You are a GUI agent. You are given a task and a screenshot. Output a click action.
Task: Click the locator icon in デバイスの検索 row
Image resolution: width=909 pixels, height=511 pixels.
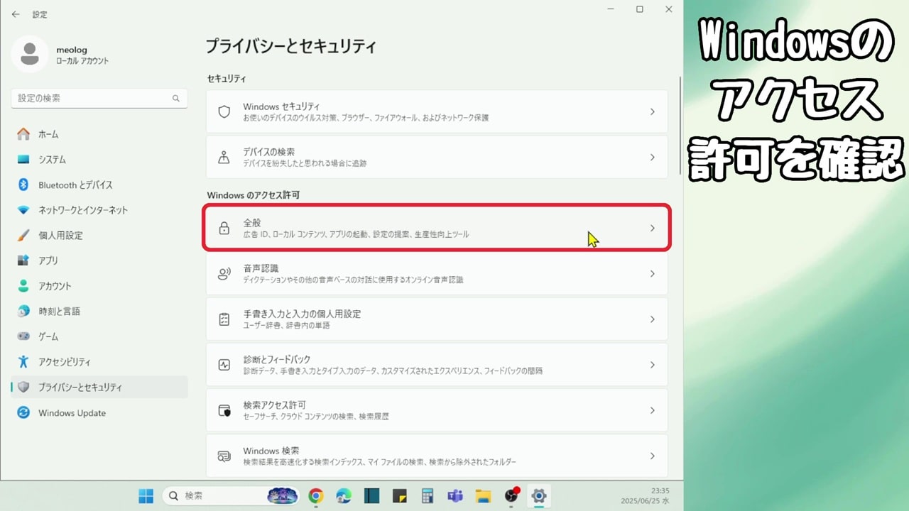tap(224, 157)
